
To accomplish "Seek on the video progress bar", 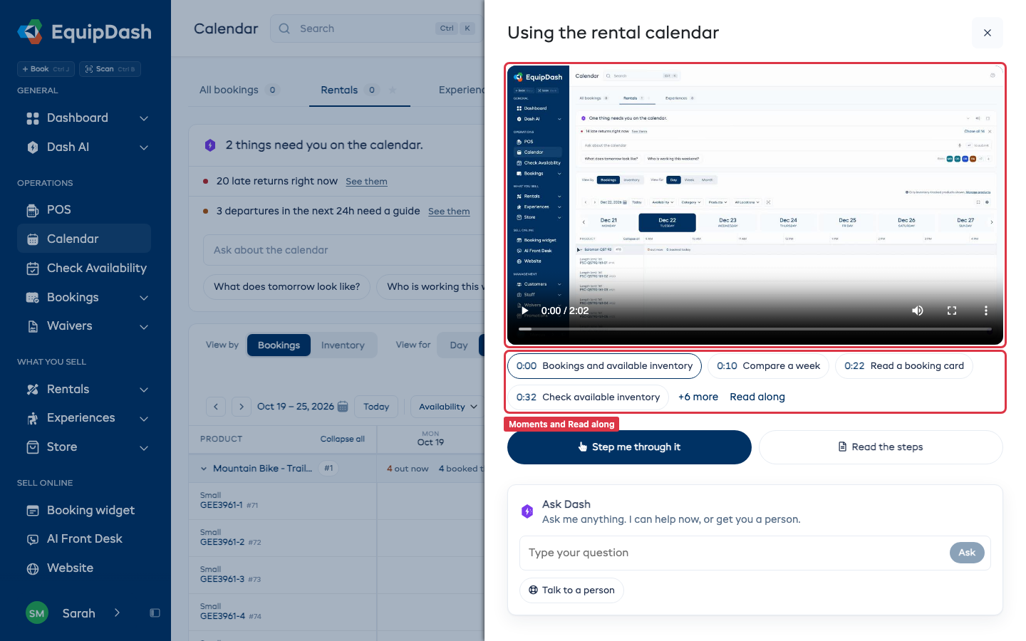I will pos(755,329).
